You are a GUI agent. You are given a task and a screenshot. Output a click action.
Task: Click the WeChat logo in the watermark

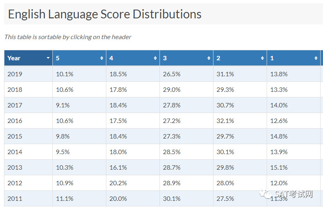265,194
